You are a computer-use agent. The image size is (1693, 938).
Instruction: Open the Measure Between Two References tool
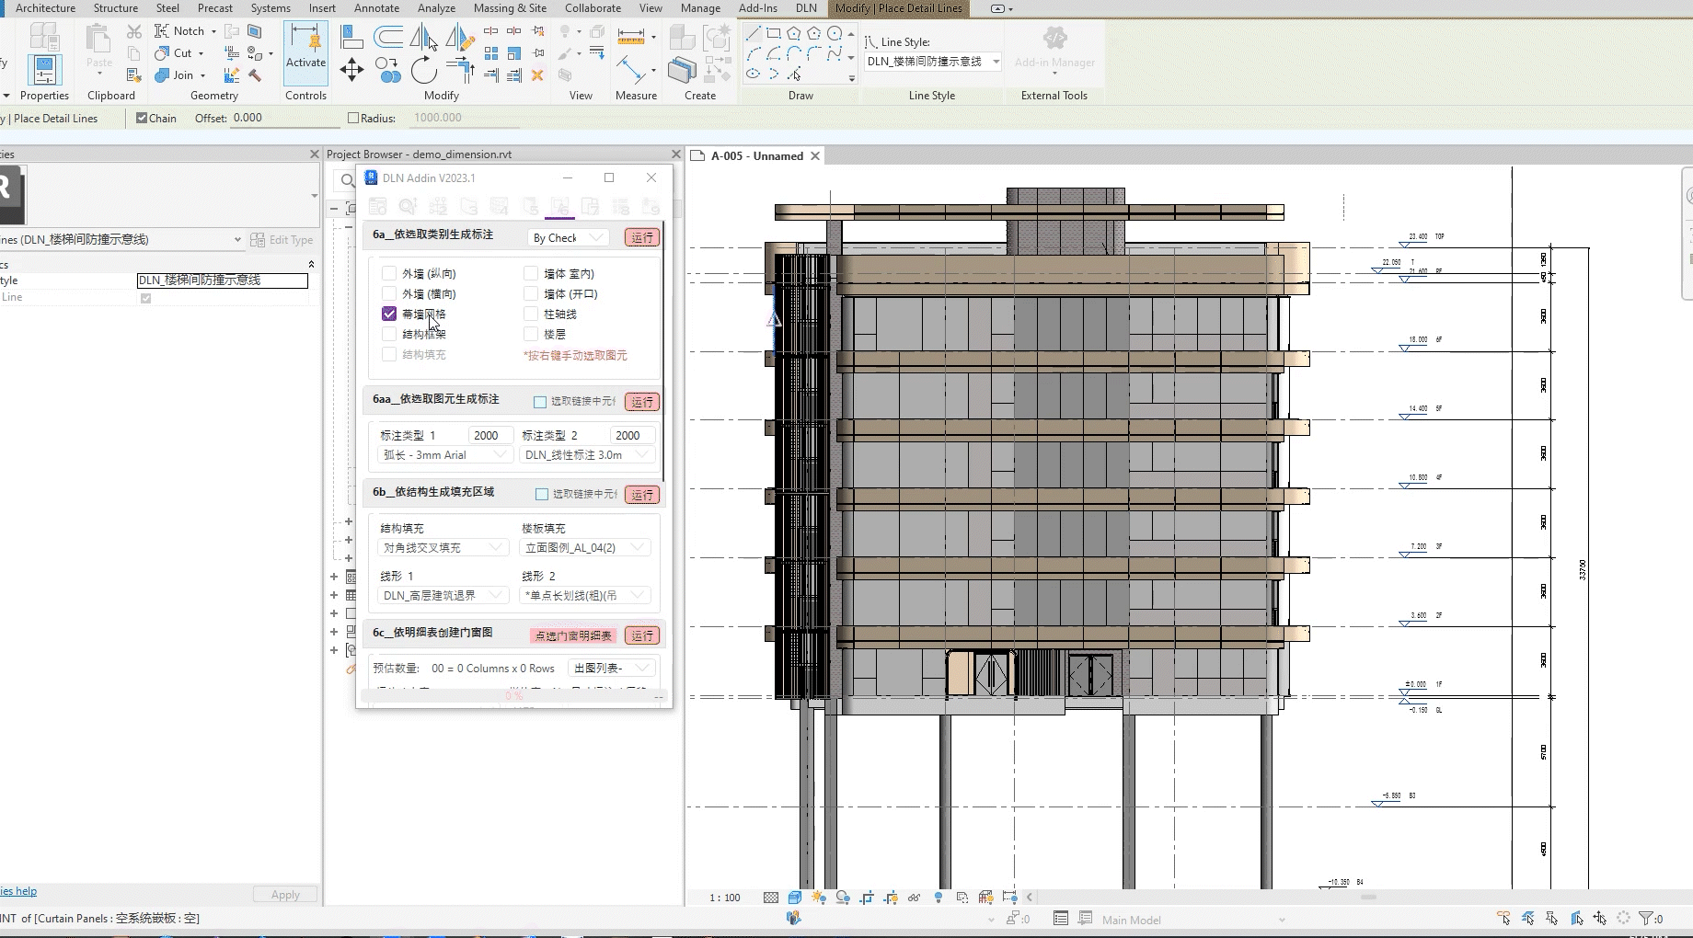click(631, 37)
